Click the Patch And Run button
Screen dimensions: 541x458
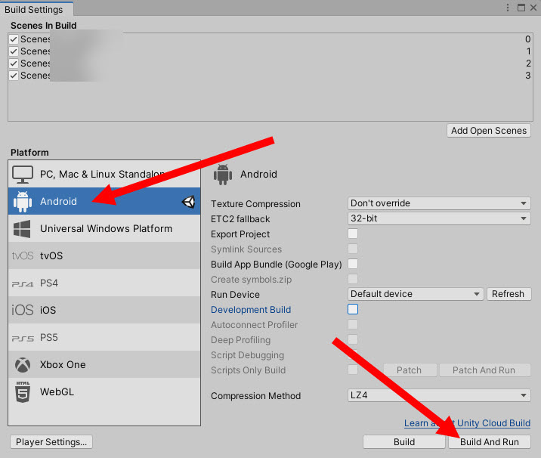tap(484, 370)
